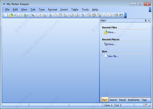Click the icon right of Paste
This screenshot has width=153, height=109.
click(66, 15)
